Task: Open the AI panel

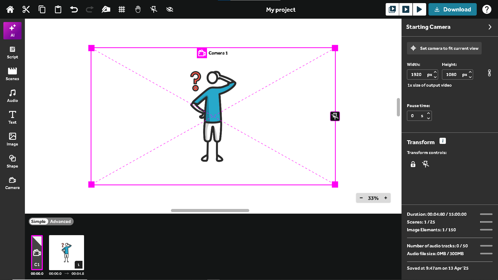Action: [x=12, y=31]
